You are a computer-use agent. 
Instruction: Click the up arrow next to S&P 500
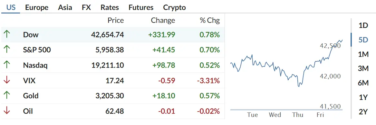click(7, 50)
